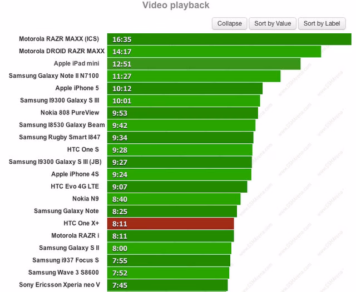The width and height of the screenshot is (356, 292).
Task: Select the HTC Evo 4G LTE label
Action: [75, 187]
